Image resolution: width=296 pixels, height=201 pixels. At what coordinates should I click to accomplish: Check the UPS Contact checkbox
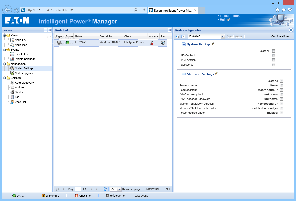(273, 55)
